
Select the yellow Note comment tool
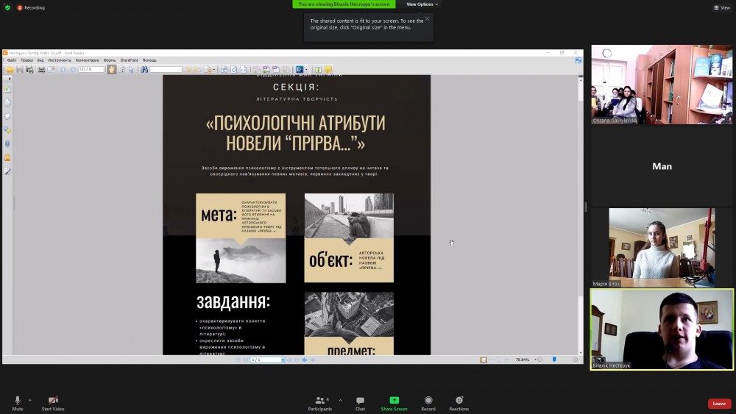328,69
